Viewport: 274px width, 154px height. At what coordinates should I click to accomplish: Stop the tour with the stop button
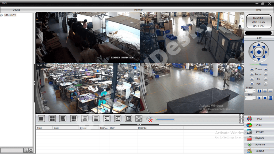(x=265, y=98)
